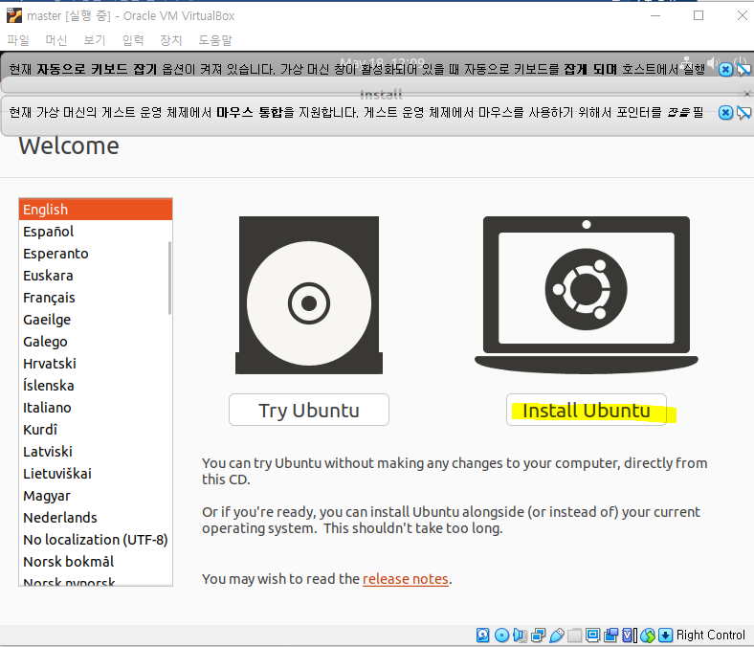Select Nederlands in the language list
The height and width of the screenshot is (647, 754).
96,518
